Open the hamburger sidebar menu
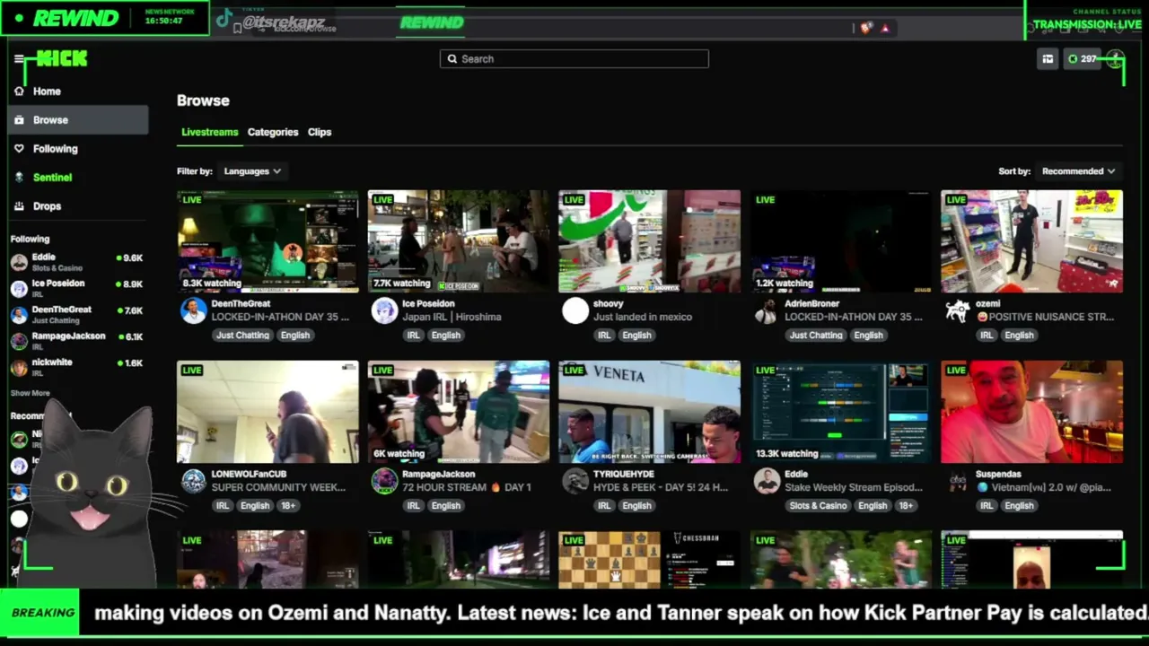 (18, 59)
